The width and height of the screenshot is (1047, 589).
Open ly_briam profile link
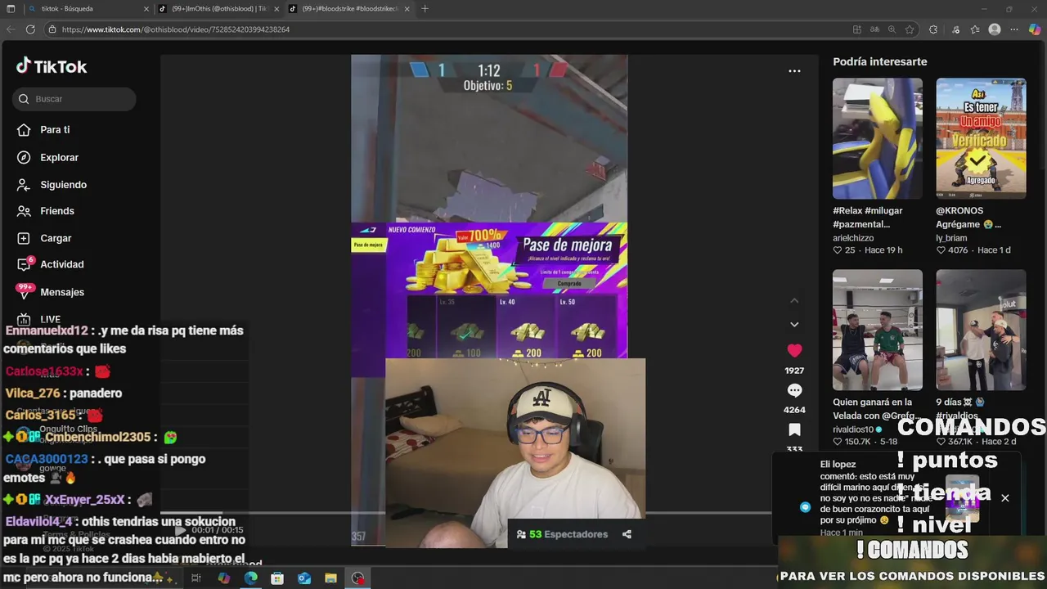(x=950, y=238)
